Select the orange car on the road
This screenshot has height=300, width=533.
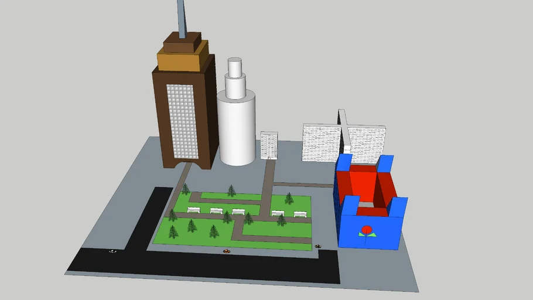click(x=227, y=251)
